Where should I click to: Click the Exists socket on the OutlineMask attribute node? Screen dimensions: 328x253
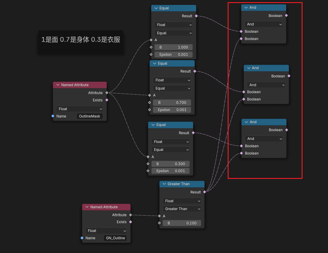(107, 100)
